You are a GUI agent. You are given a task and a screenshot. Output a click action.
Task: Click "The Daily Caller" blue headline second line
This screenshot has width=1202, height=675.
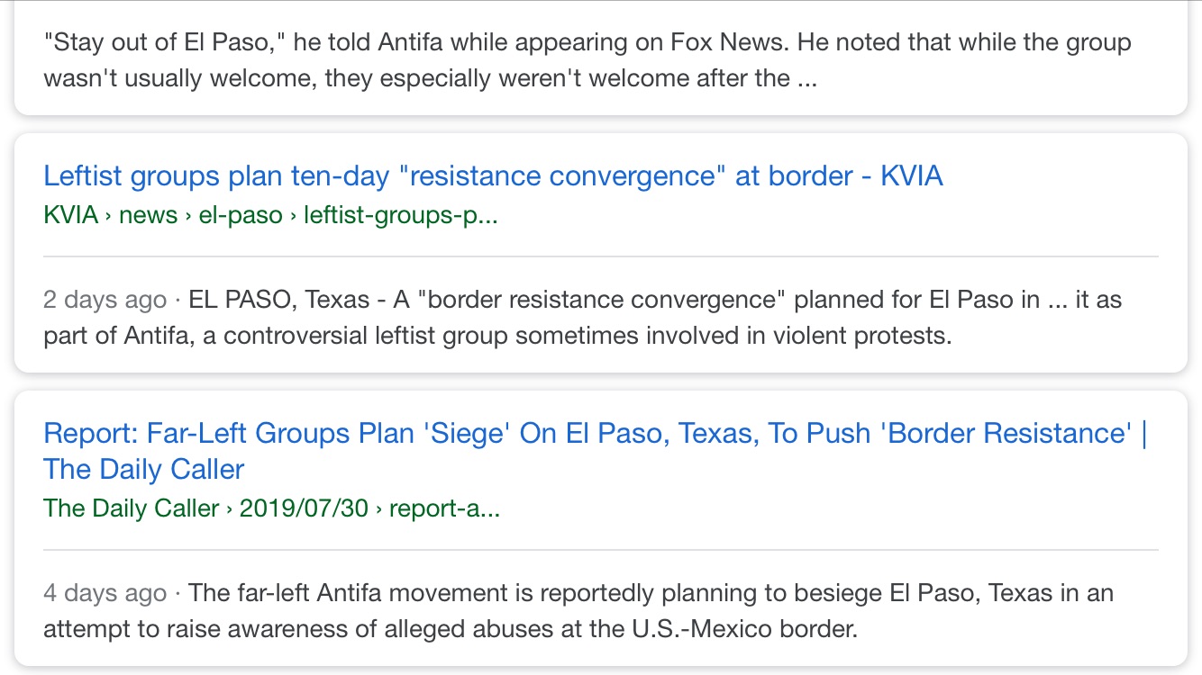[144, 469]
